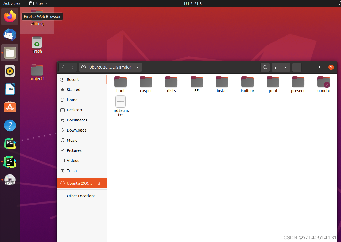Viewport: 341px width, 242px height.
Task: Open LibreOffice Writer from the dock
Action: [10, 89]
